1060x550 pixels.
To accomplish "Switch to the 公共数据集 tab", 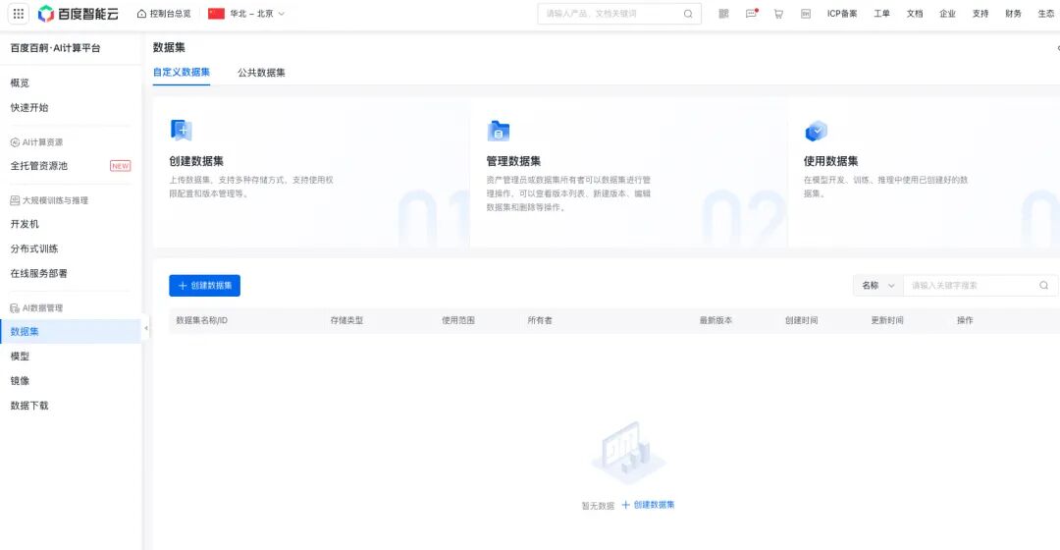I will (261, 73).
